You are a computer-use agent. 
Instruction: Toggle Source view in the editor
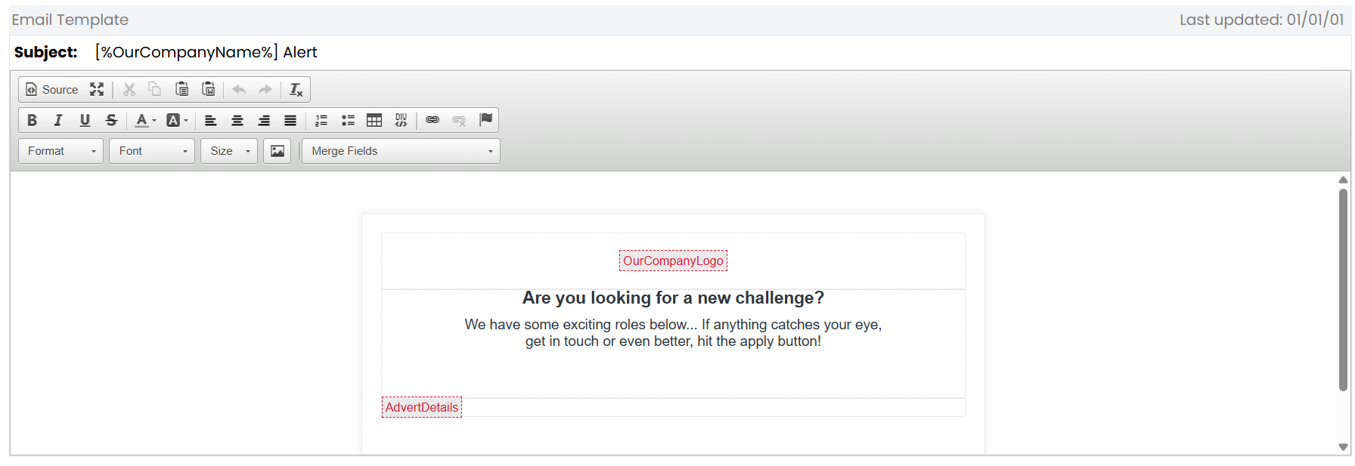tap(52, 90)
